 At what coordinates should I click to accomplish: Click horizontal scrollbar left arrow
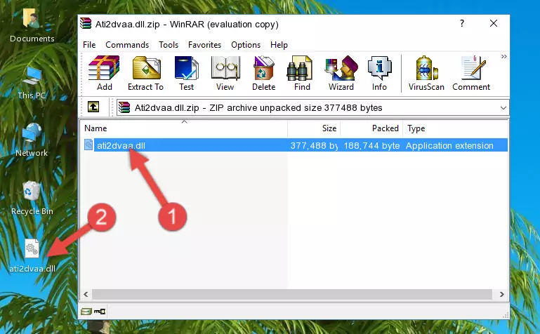tap(86, 294)
